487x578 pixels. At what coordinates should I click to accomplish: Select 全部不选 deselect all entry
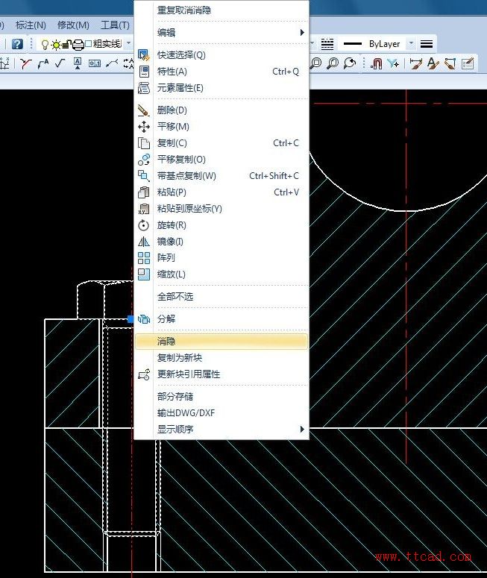point(221,297)
